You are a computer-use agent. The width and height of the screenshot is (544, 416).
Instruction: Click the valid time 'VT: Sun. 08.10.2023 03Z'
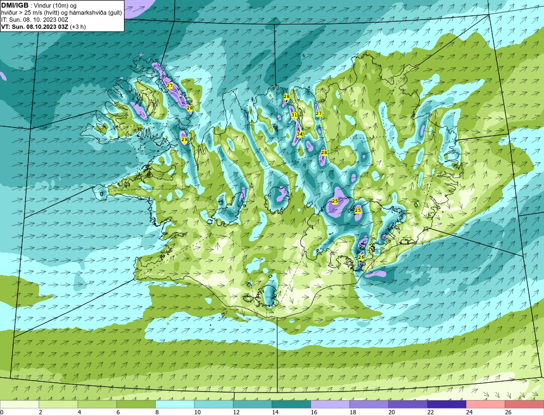(35, 27)
